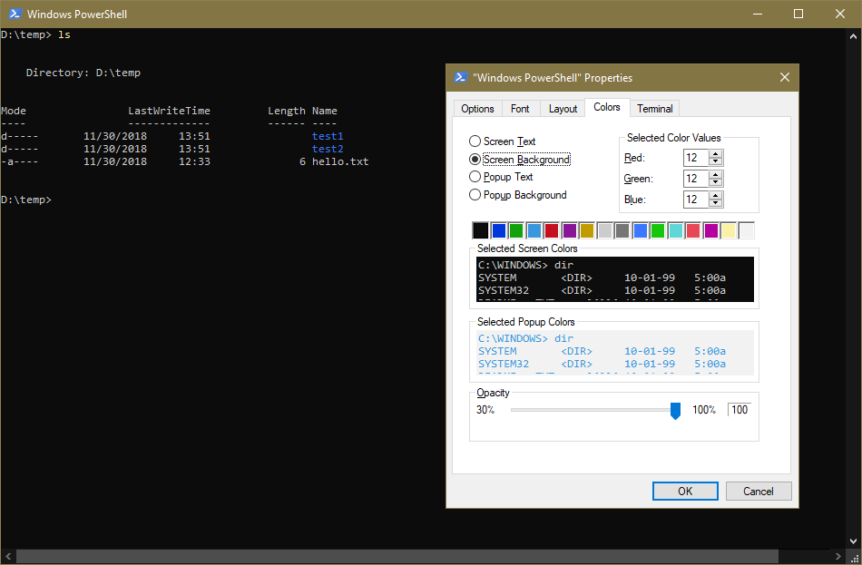Decrease the Red color value

(715, 161)
